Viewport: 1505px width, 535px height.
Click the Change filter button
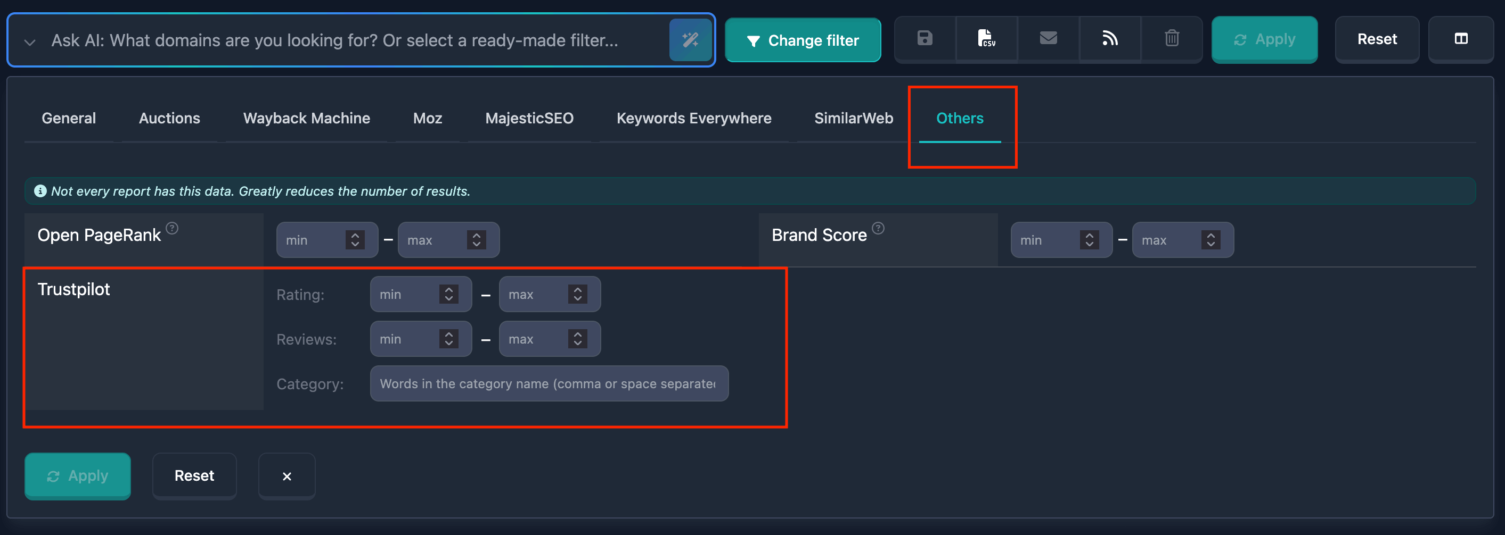tap(802, 40)
